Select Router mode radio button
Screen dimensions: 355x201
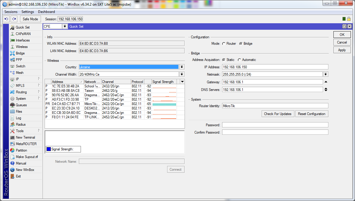point(224,44)
